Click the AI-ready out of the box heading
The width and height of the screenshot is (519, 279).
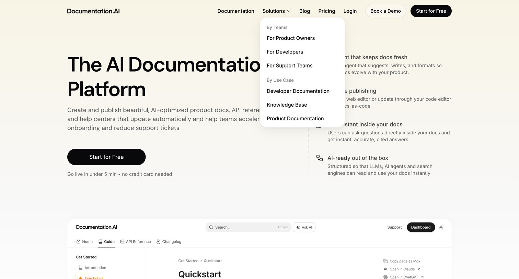[358, 158]
